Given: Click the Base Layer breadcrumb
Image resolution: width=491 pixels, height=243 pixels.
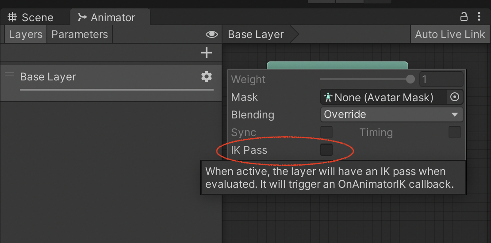Looking at the screenshot, I should click(256, 34).
